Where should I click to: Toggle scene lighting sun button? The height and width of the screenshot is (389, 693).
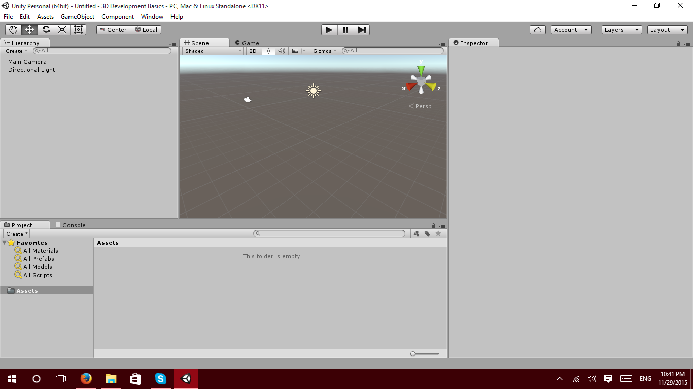(x=268, y=51)
